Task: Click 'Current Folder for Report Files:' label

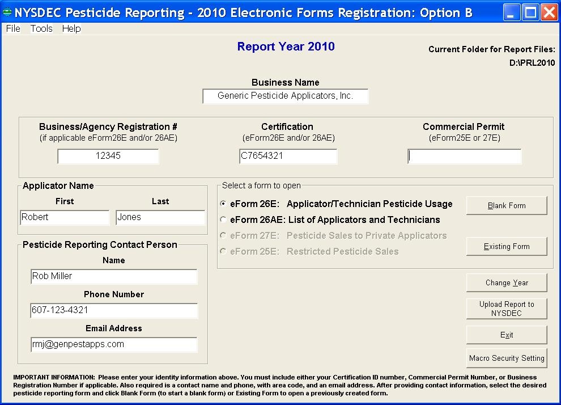Action: 492,49
